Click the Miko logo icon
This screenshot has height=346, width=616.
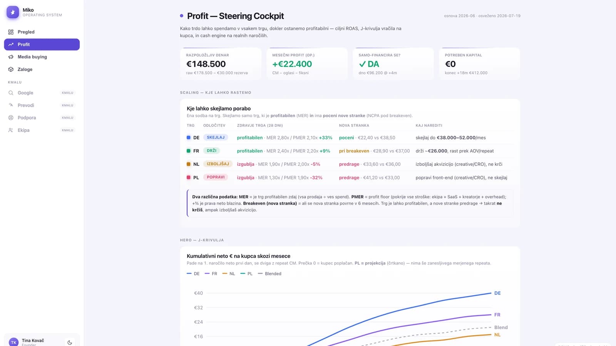click(x=13, y=12)
